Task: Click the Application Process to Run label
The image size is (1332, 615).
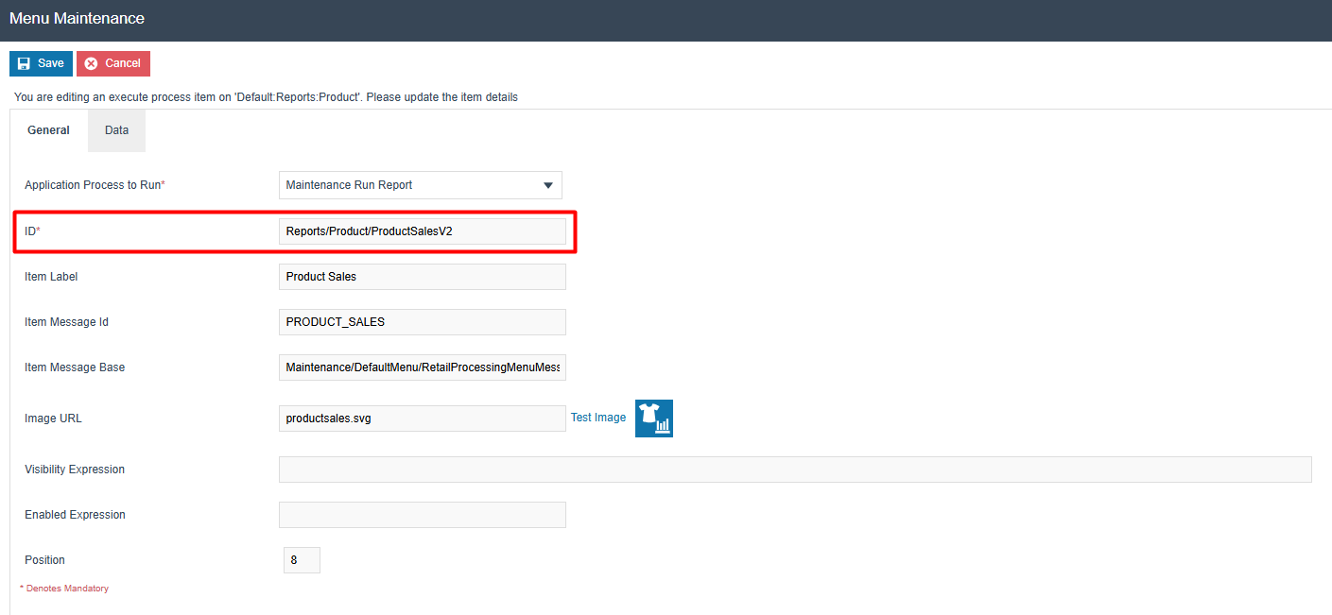Action: [95, 185]
